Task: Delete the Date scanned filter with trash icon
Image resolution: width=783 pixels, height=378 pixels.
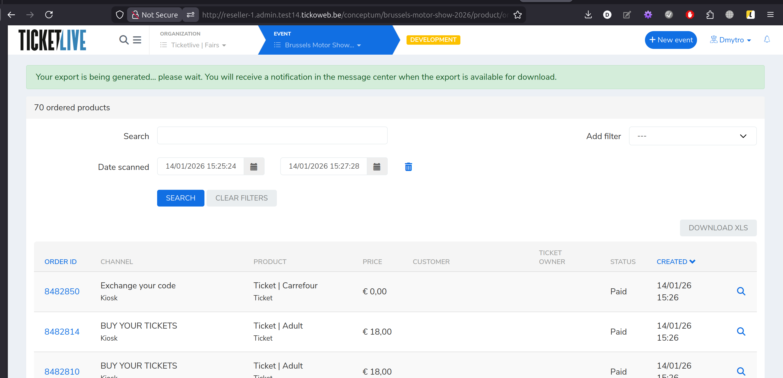Action: tap(408, 167)
